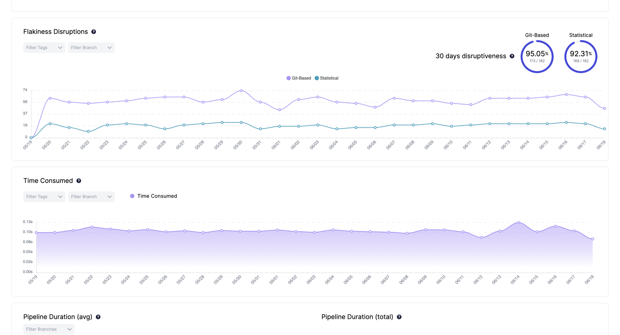Open Filter Tags dropdown in Flakiness Disruptions
This screenshot has height=335, width=620.
[x=44, y=48]
